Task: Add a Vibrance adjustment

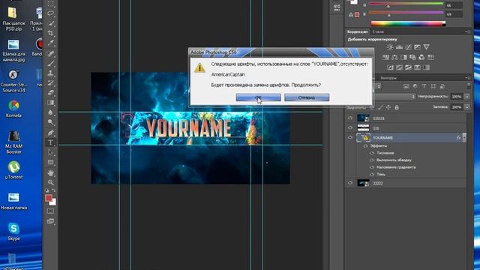Action: coord(426,47)
